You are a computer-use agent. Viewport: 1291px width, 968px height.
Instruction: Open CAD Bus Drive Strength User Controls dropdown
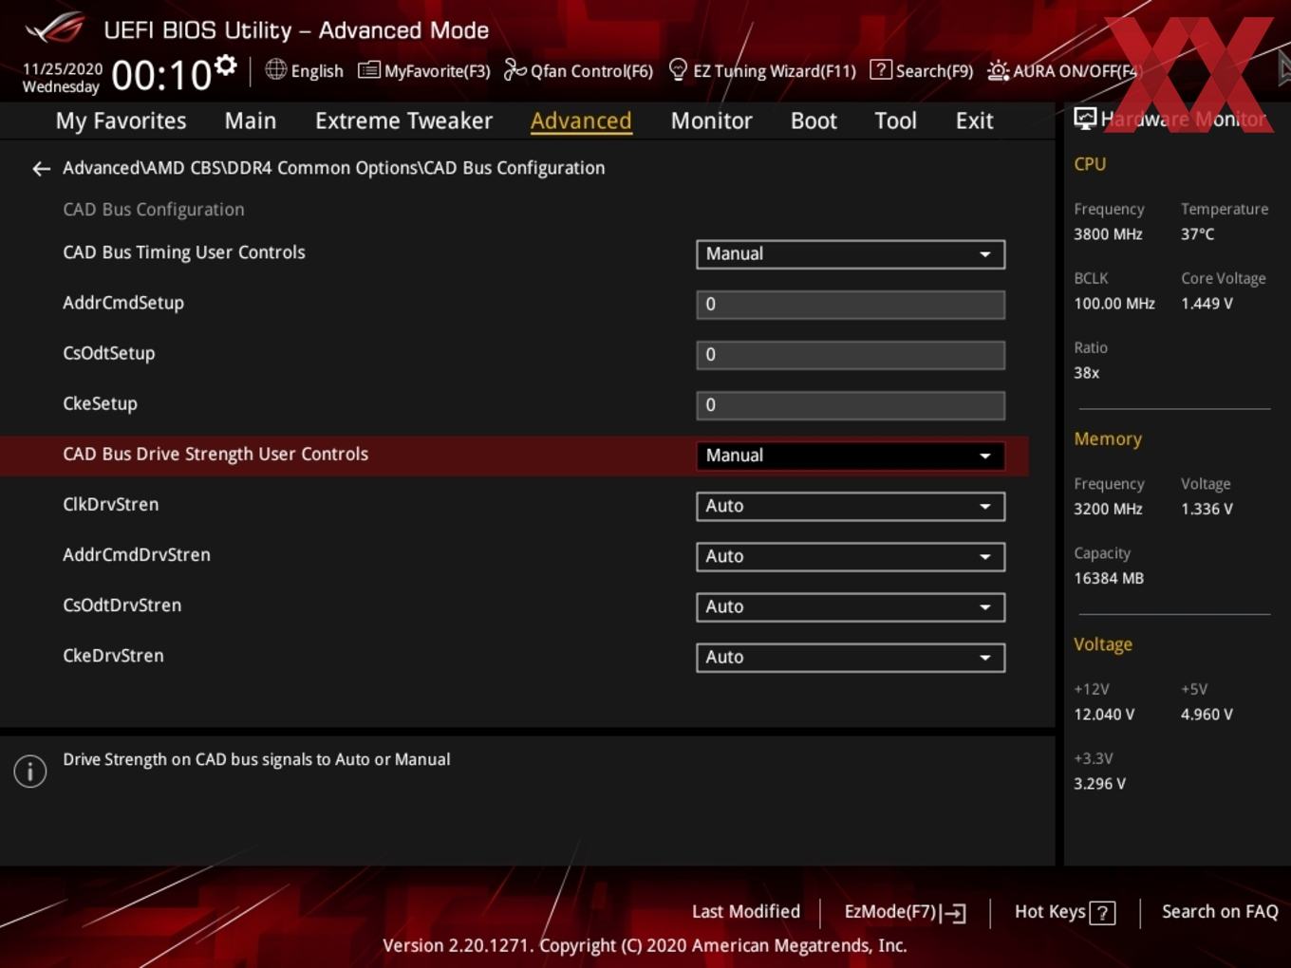(x=851, y=456)
